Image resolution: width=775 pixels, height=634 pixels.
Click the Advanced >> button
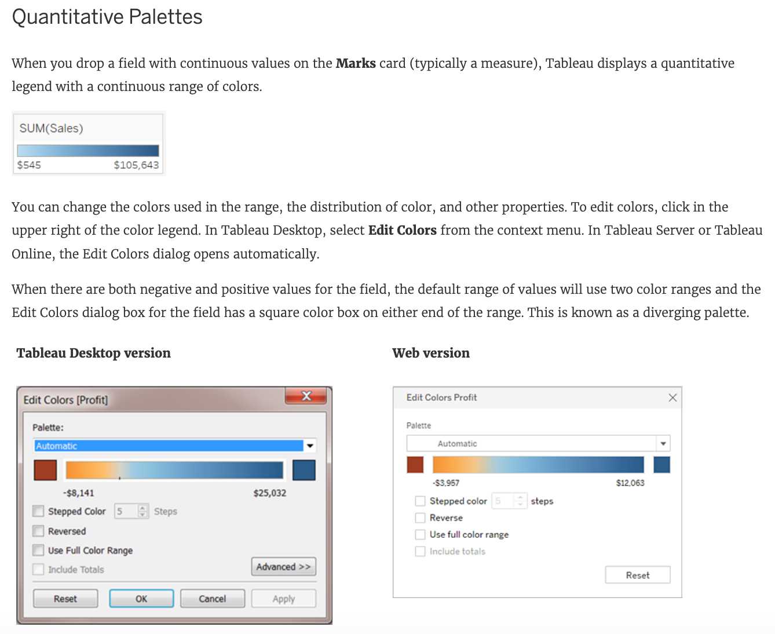pos(283,567)
